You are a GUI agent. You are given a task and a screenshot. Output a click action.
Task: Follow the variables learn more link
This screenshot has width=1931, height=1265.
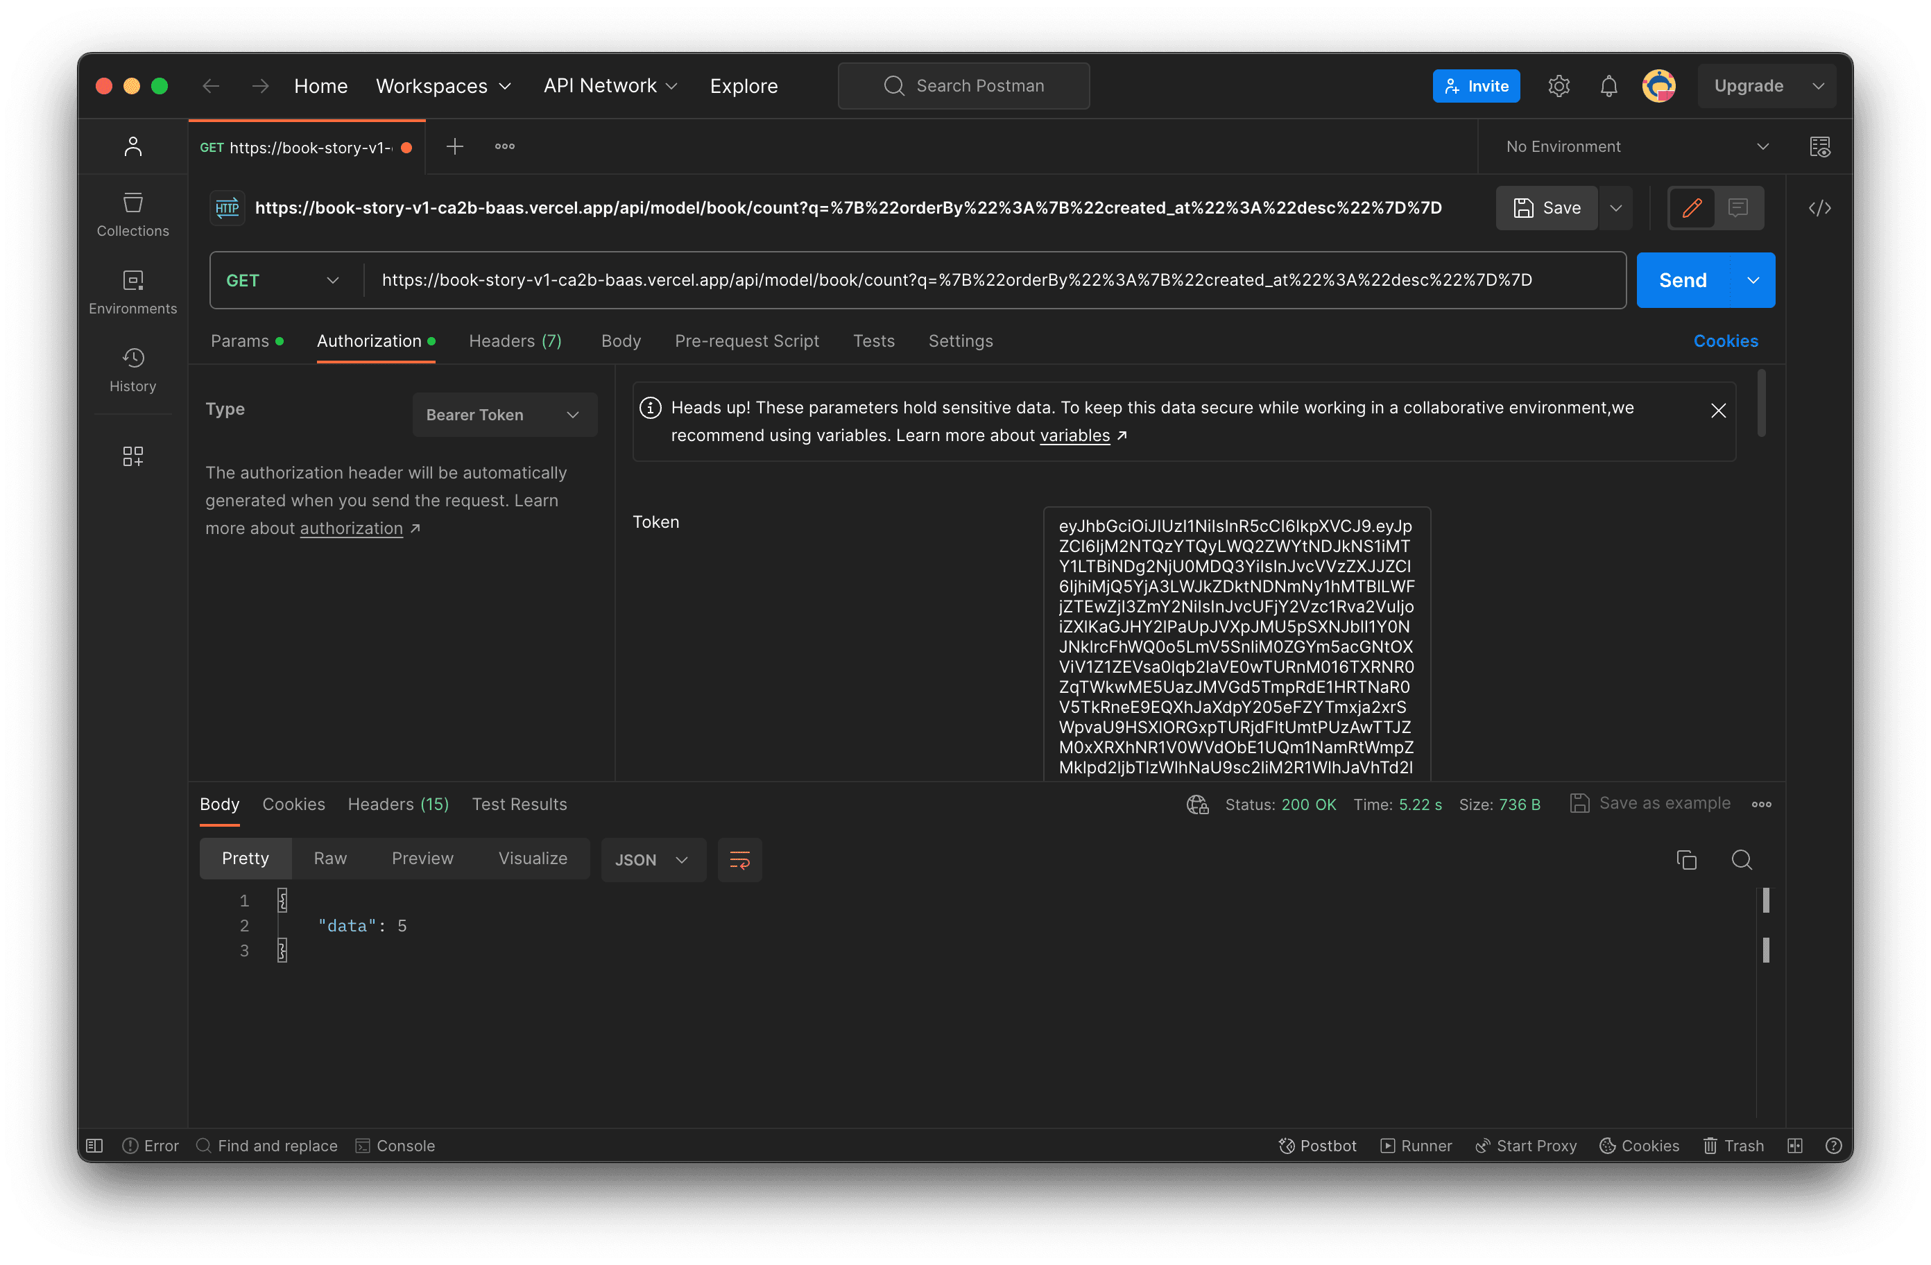(x=1074, y=436)
